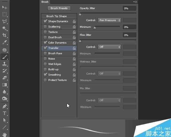Click the Opacity Jitter percentage field
Viewport: 171px width, 137px height.
pos(129,9)
